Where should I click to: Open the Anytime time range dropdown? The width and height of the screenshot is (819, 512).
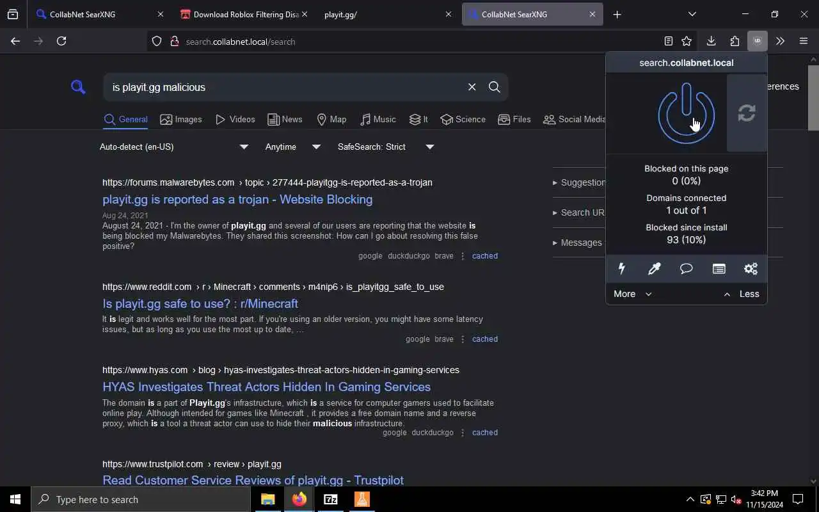tap(293, 147)
